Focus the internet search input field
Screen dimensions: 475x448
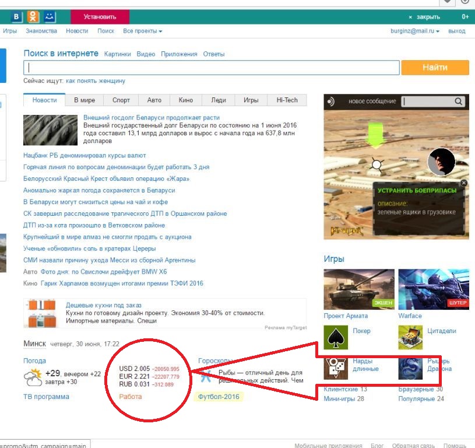point(212,67)
